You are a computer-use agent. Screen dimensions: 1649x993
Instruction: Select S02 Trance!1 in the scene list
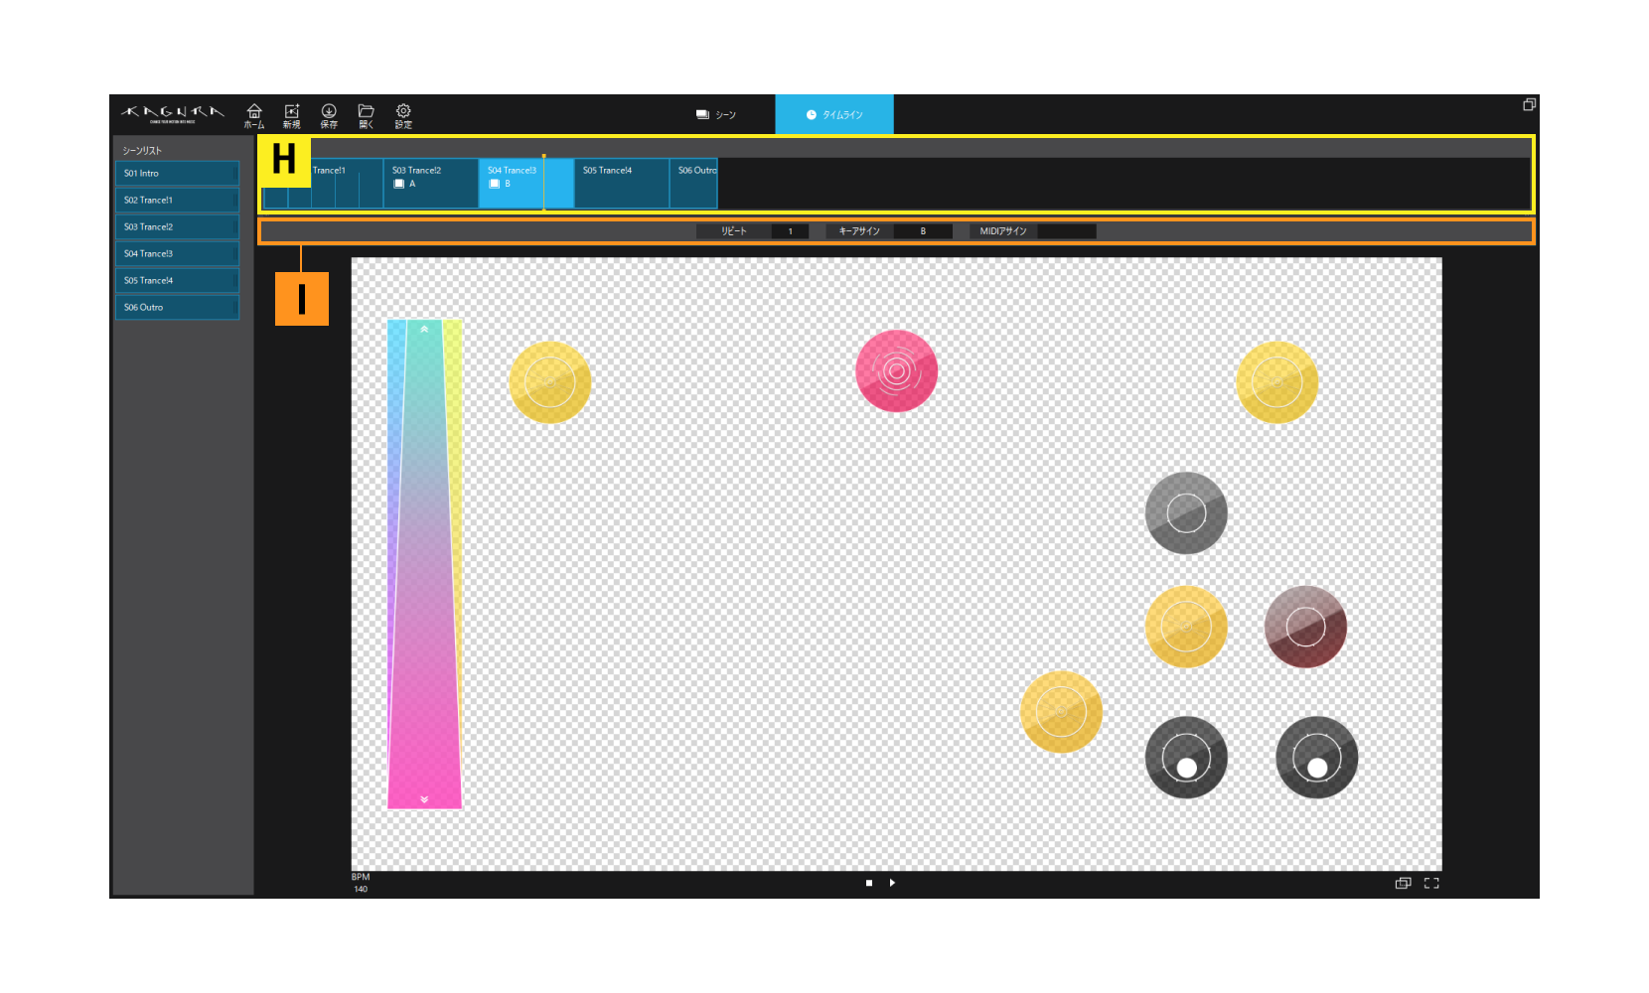pos(177,200)
